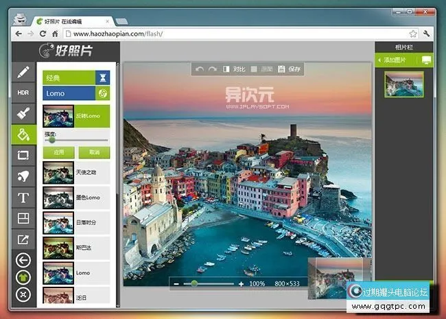
Task: Go back in the browser
Action: [x=19, y=34]
